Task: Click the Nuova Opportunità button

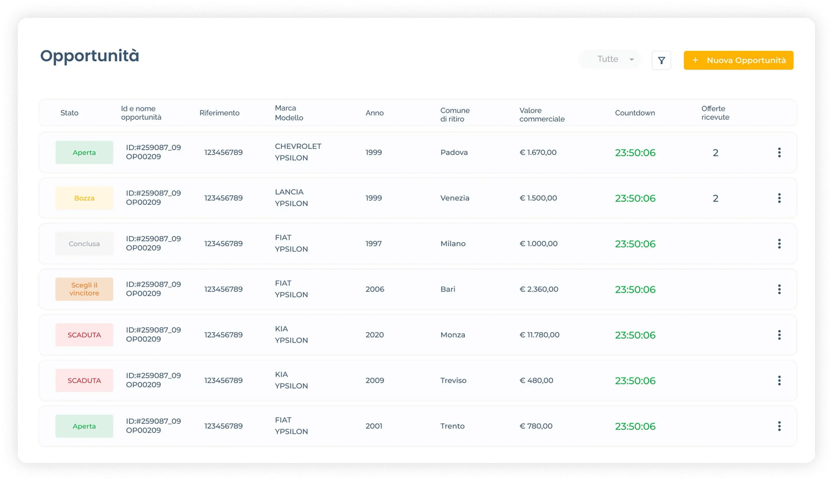Action: [738, 60]
